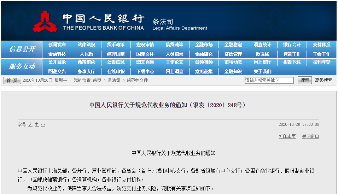Go to 金融知识 page

pyautogui.click(x=233, y=71)
